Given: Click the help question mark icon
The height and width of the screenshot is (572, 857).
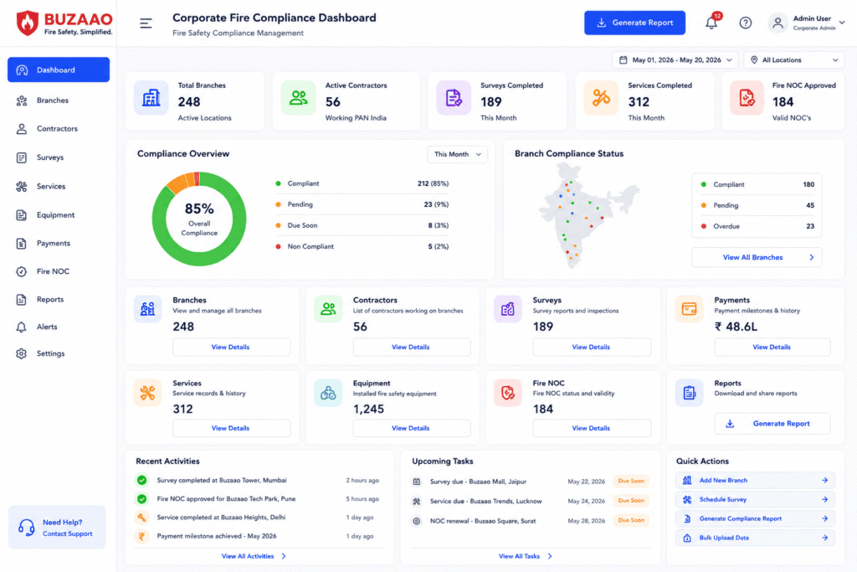Looking at the screenshot, I should click(x=746, y=23).
